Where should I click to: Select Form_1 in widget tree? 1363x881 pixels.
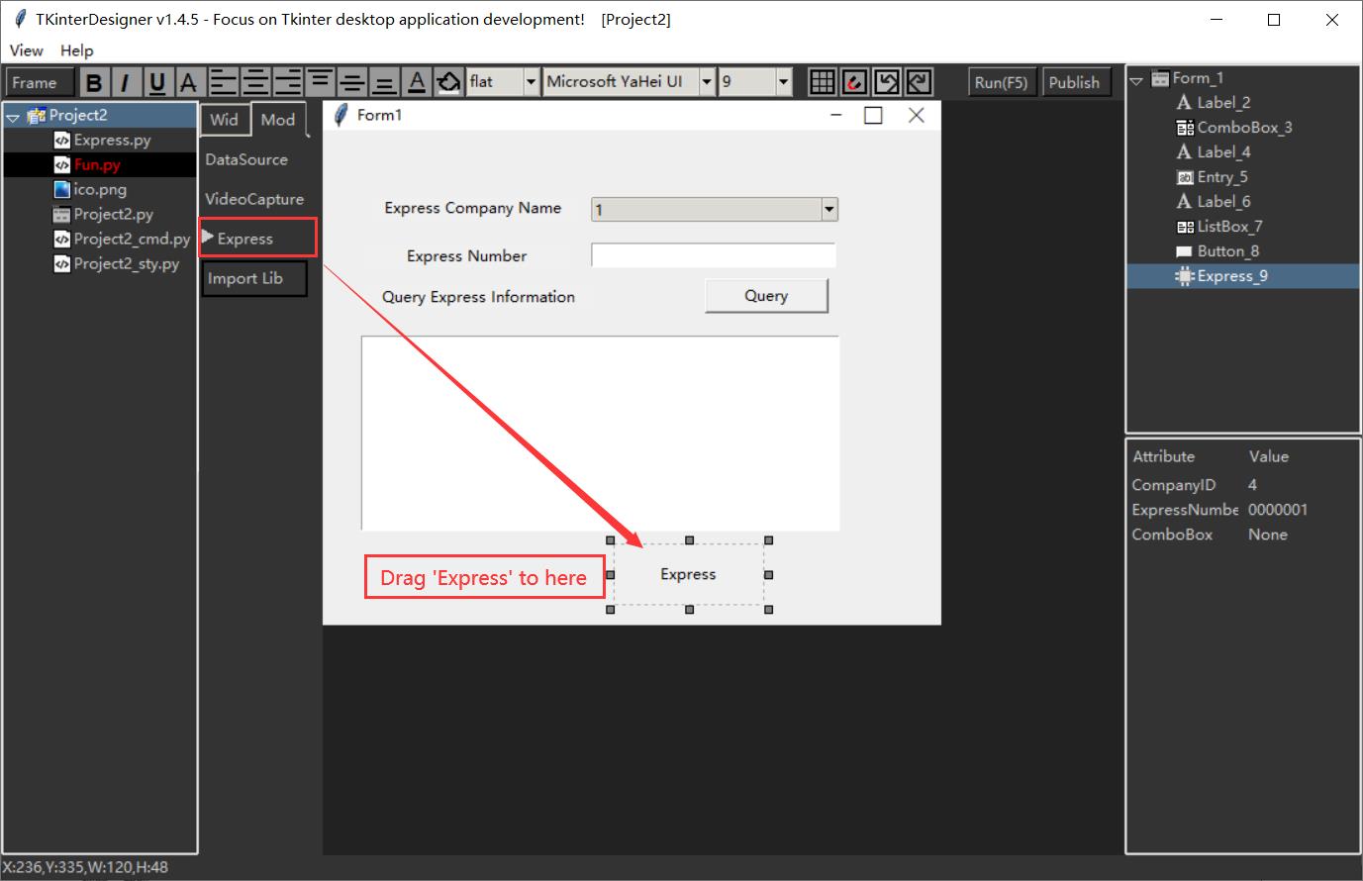point(1198,78)
